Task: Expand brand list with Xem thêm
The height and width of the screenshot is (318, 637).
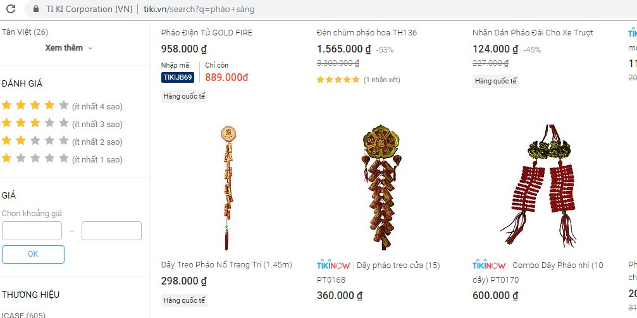Action: (x=64, y=48)
